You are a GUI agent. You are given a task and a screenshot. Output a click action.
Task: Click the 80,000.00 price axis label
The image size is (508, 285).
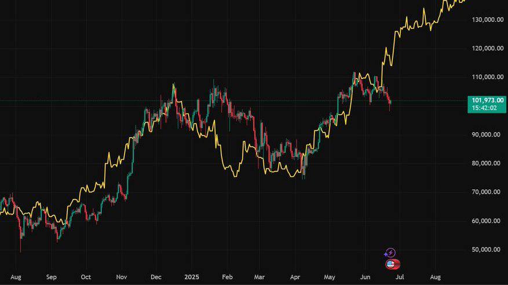(487, 164)
